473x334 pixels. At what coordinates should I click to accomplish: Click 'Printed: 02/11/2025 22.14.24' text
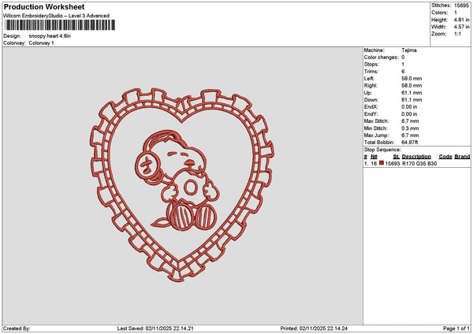[314, 328]
